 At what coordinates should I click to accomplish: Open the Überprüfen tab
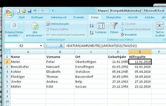(x=113, y=17)
